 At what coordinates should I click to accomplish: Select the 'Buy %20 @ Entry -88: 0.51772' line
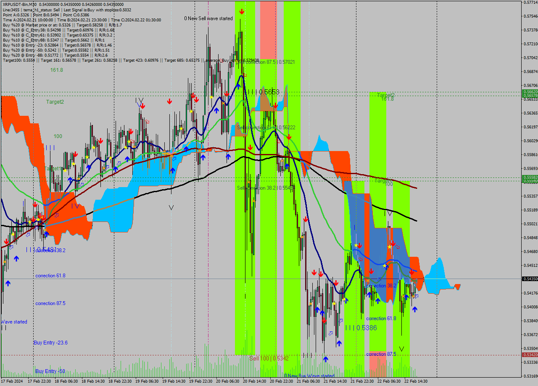tap(55, 55)
